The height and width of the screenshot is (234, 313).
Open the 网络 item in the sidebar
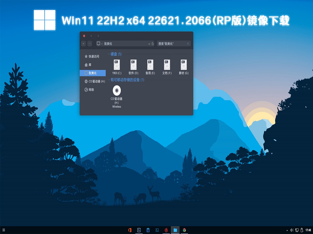point(90,90)
